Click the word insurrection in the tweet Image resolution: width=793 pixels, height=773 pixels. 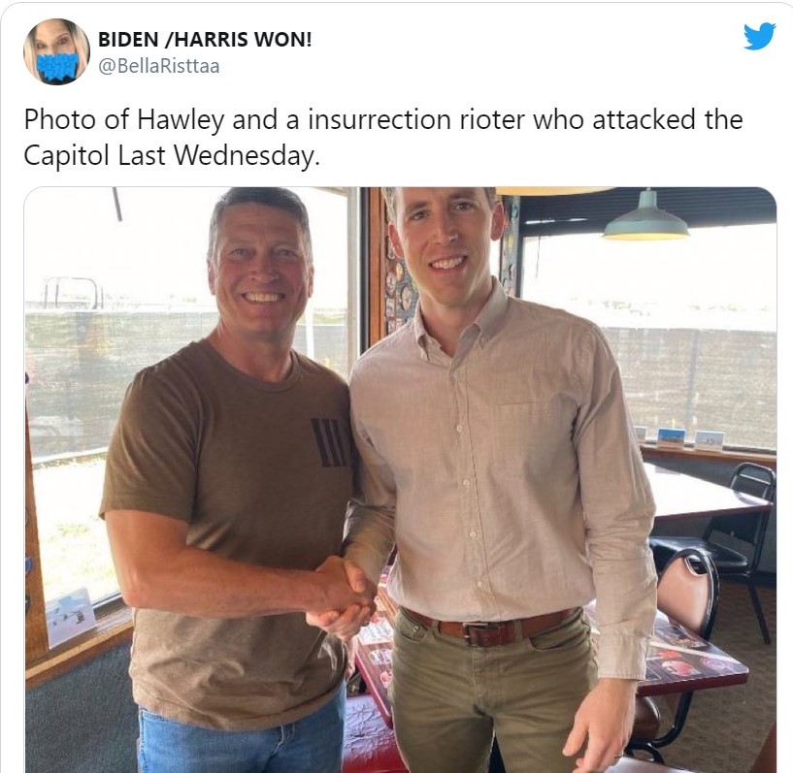pyautogui.click(x=379, y=120)
